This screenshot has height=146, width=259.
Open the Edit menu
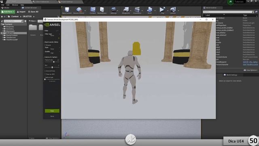(8, 5)
